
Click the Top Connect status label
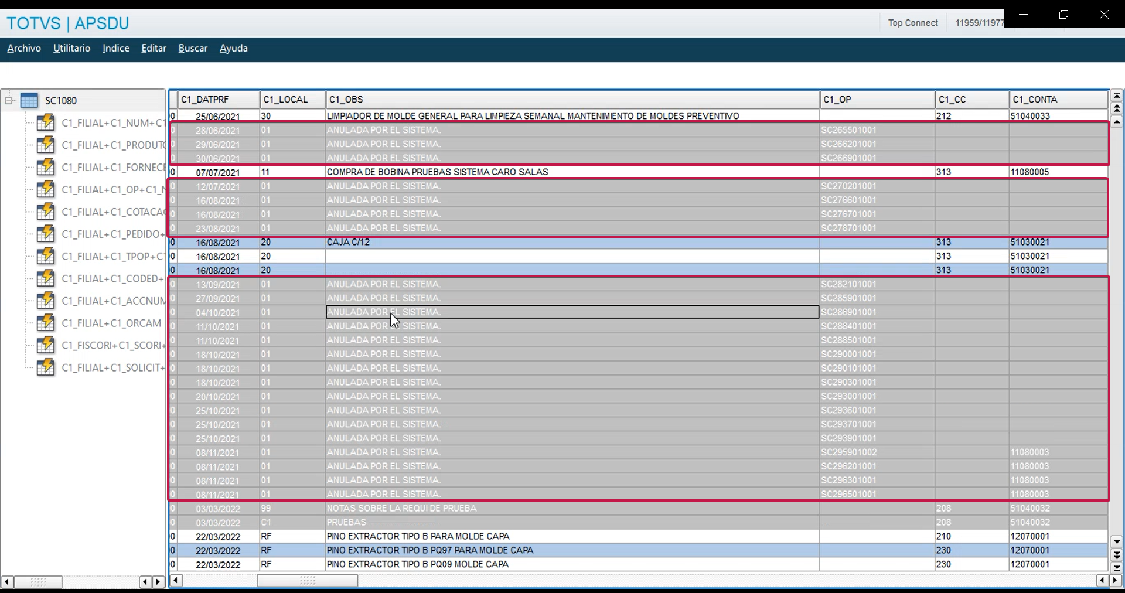[913, 23]
